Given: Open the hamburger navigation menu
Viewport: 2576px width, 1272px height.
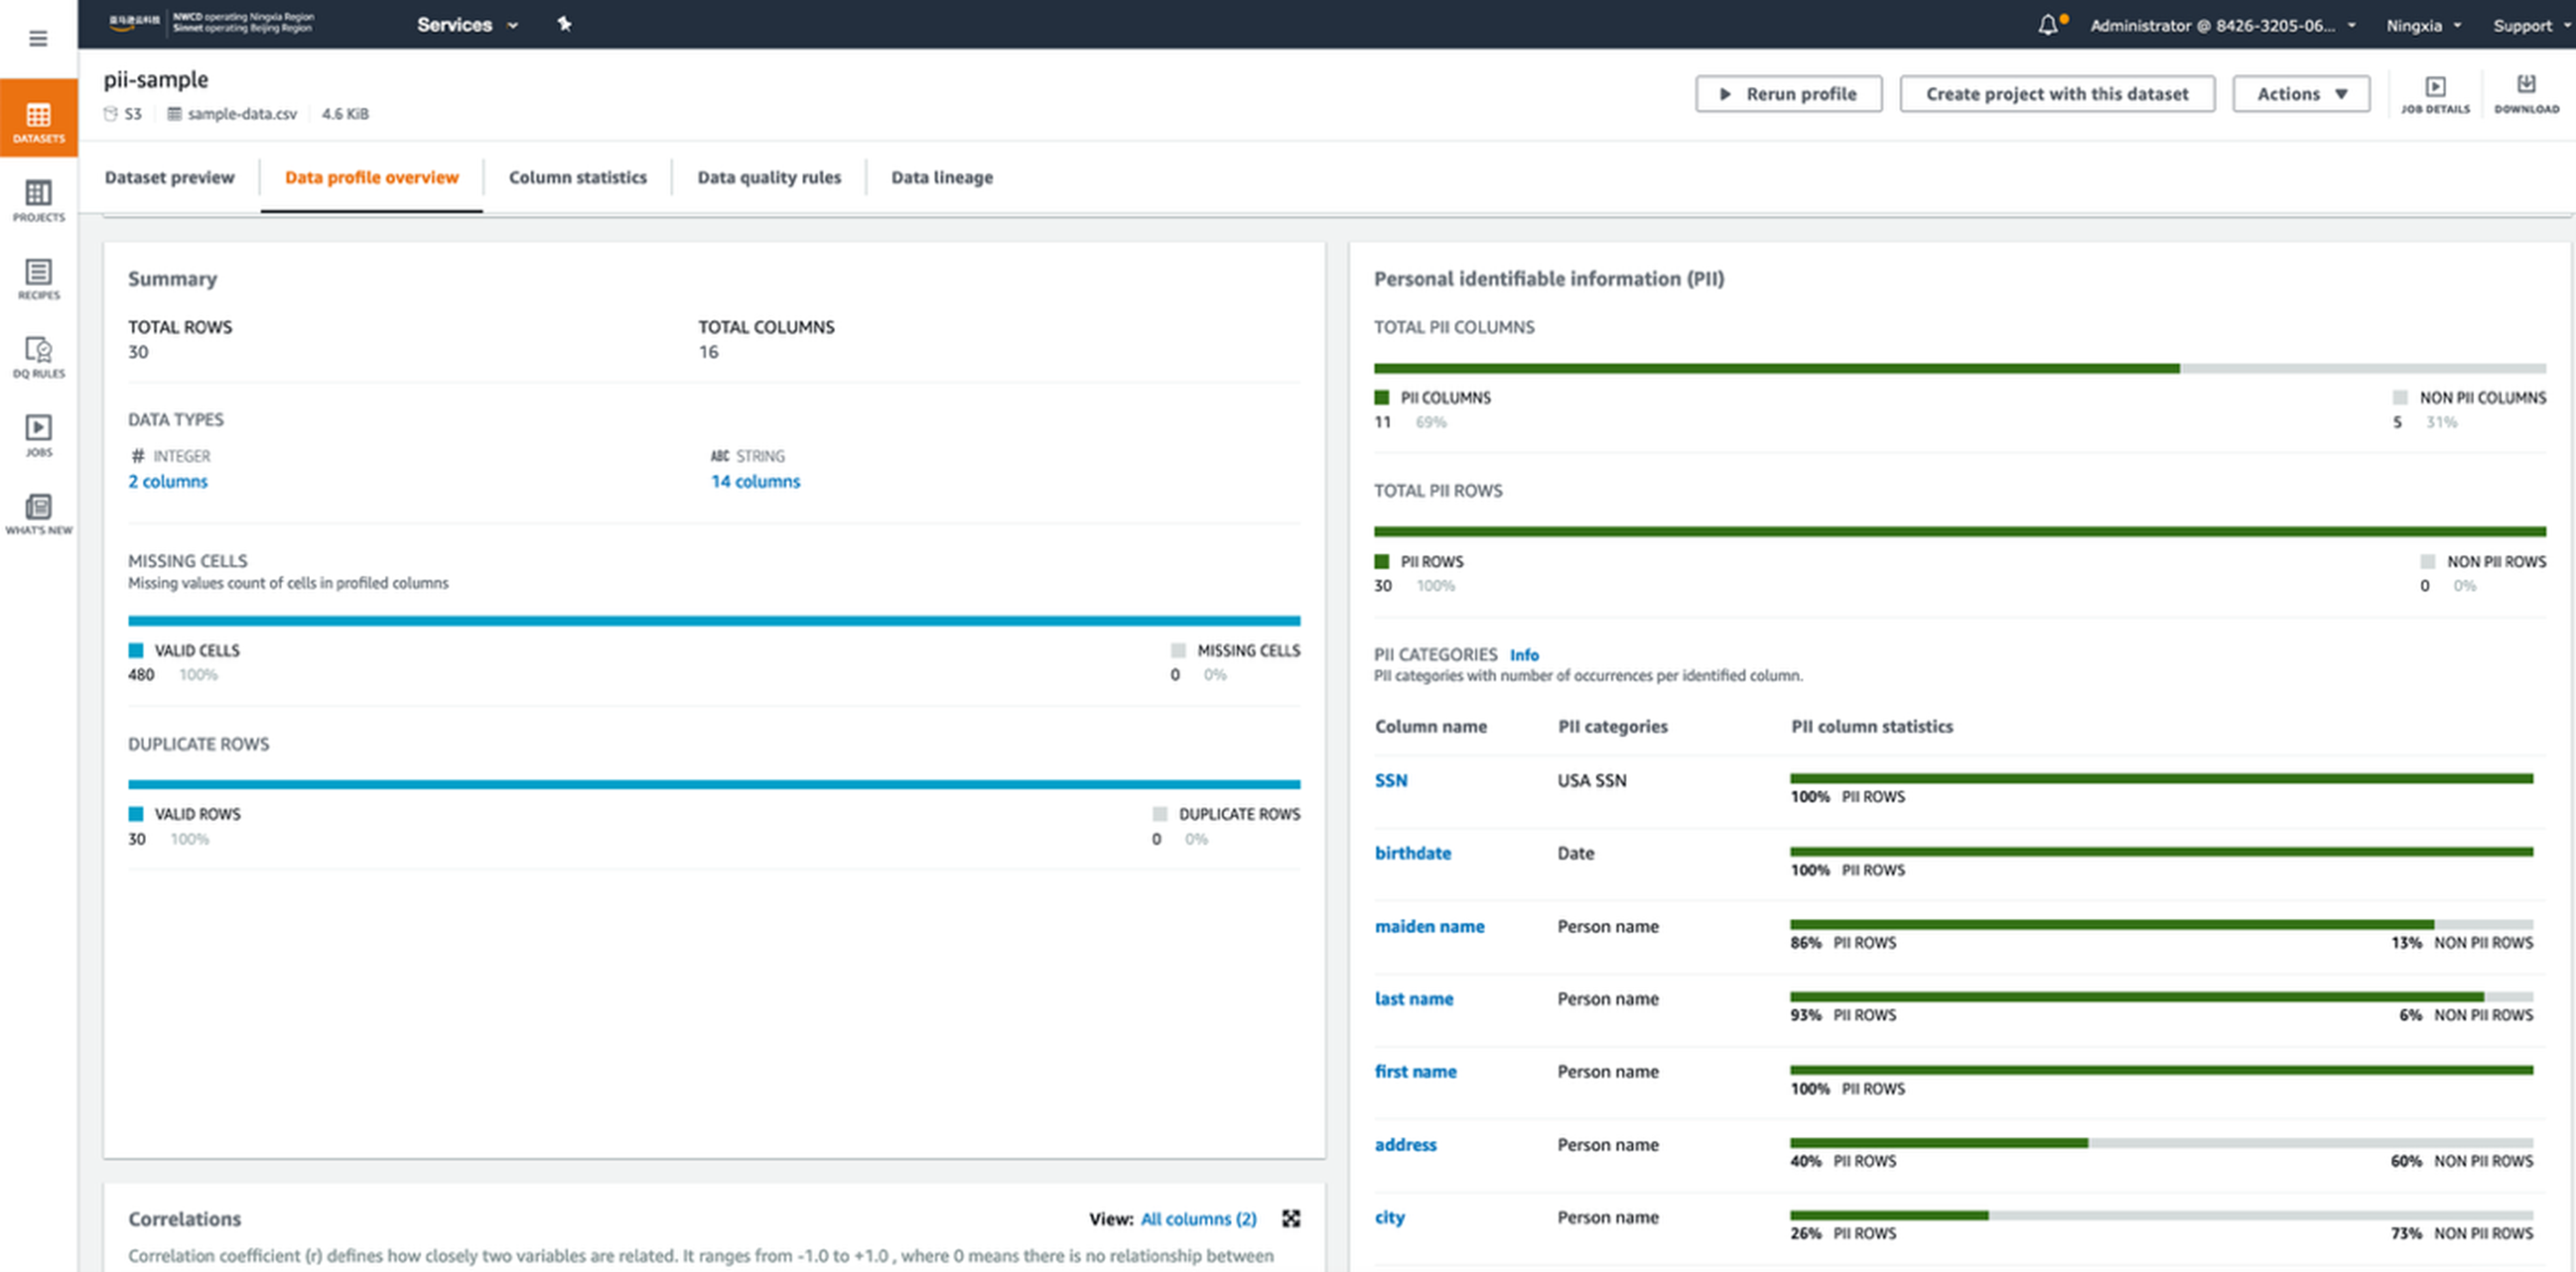Looking at the screenshot, I should [x=38, y=39].
